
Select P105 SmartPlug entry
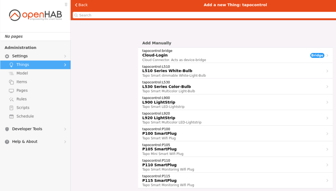(x=235, y=149)
